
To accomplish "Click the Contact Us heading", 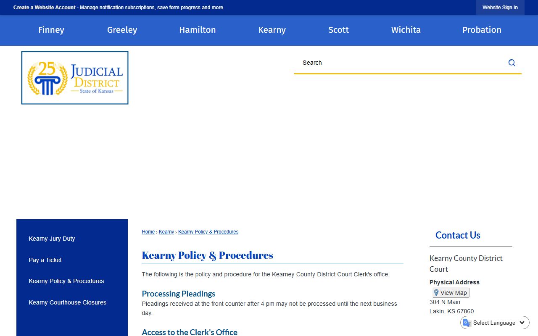I will coord(458,235).
